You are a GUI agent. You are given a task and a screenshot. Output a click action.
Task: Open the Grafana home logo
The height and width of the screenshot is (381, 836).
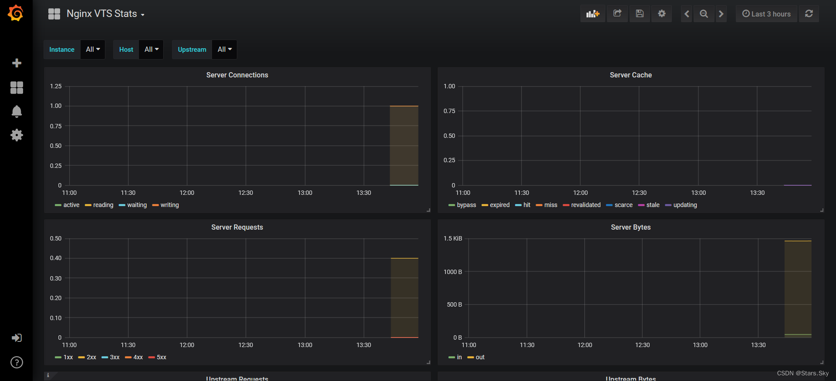16,13
